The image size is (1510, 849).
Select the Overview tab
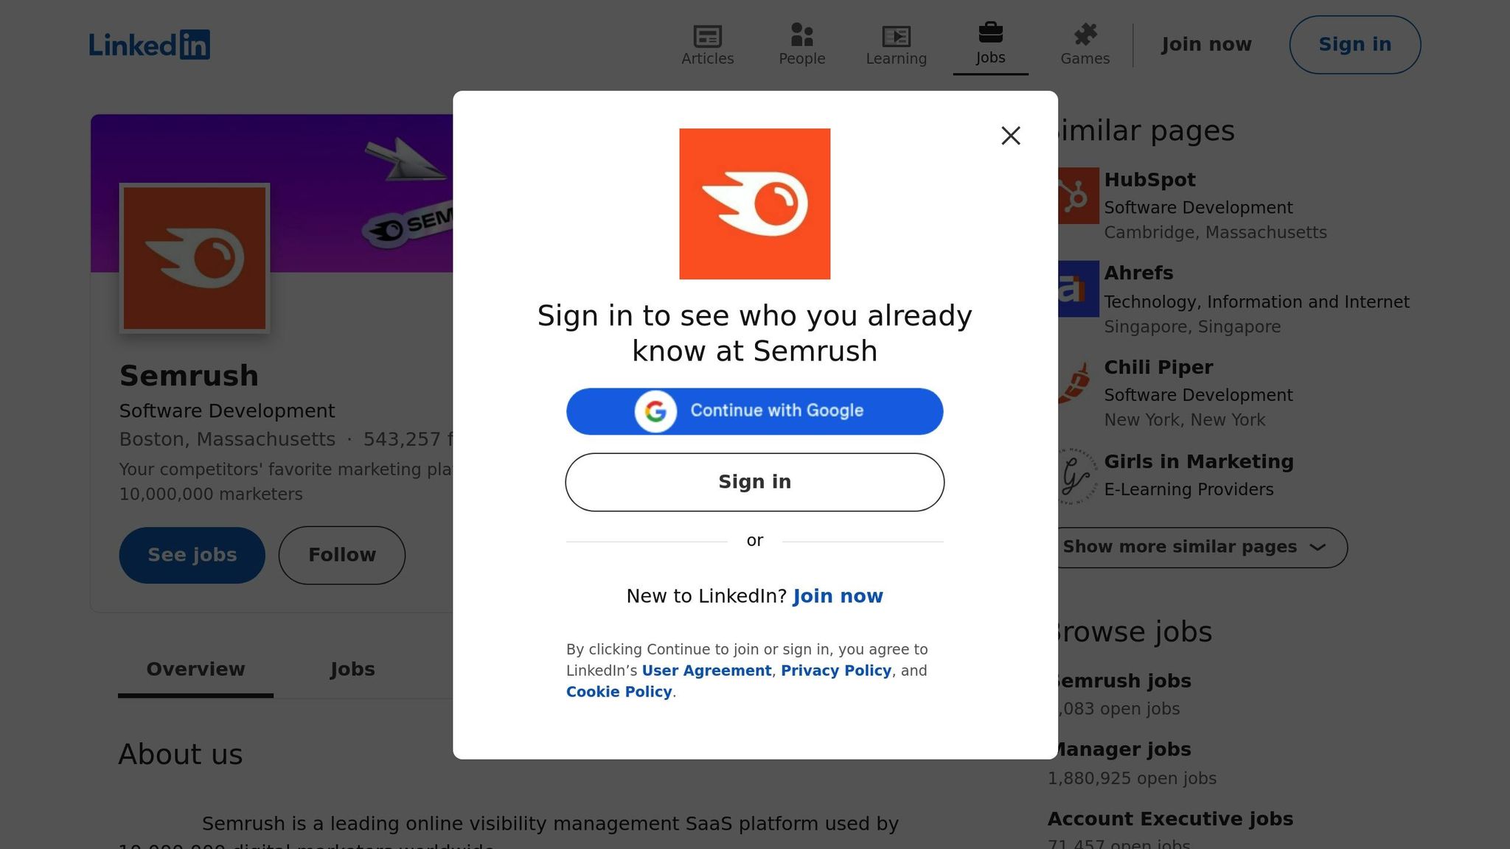tap(195, 669)
